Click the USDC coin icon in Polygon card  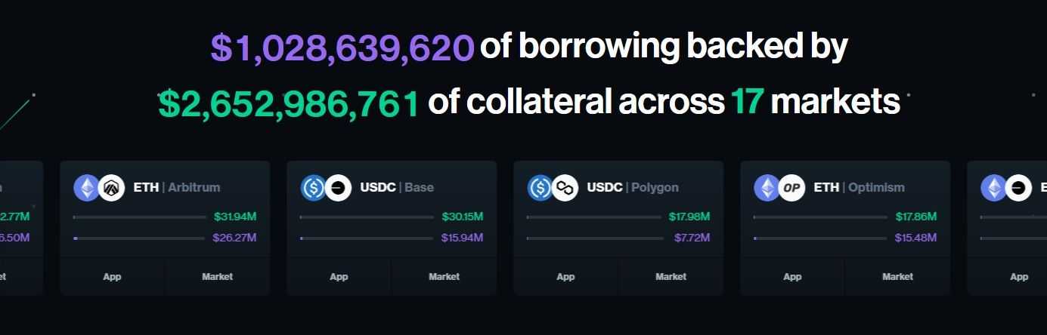pyautogui.click(x=540, y=187)
